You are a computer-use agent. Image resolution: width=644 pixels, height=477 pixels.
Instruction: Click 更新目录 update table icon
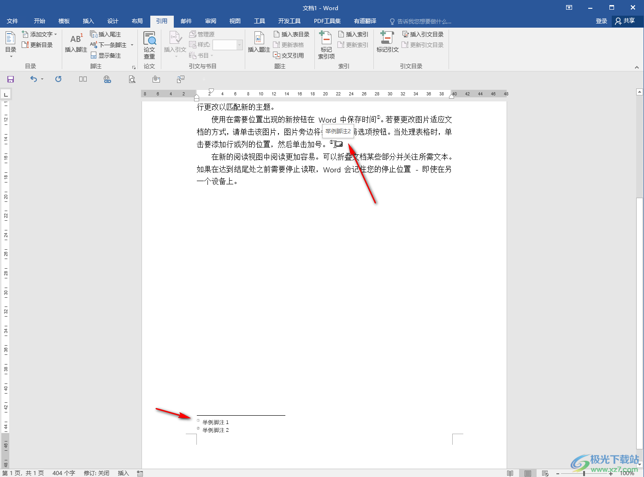pyautogui.click(x=25, y=45)
